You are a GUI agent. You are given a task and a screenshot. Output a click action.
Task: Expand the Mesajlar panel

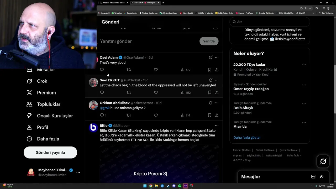[x=322, y=177]
